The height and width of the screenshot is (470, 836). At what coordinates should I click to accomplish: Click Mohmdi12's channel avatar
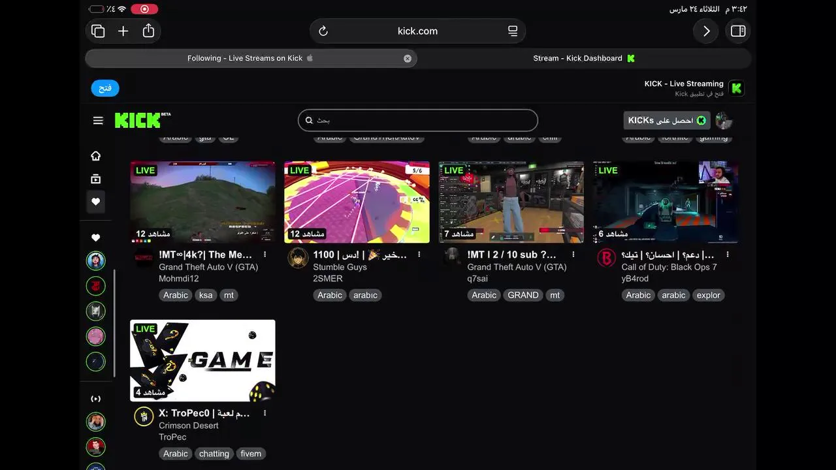144,258
